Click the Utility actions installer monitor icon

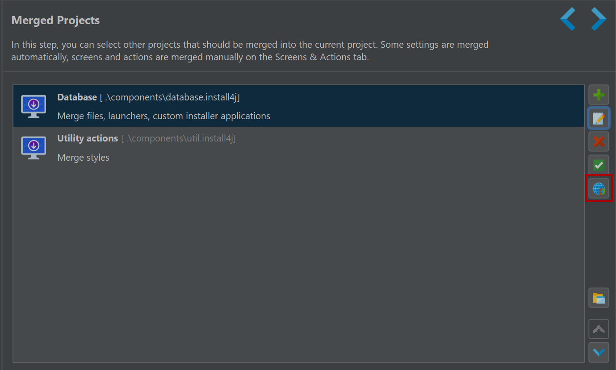34,148
